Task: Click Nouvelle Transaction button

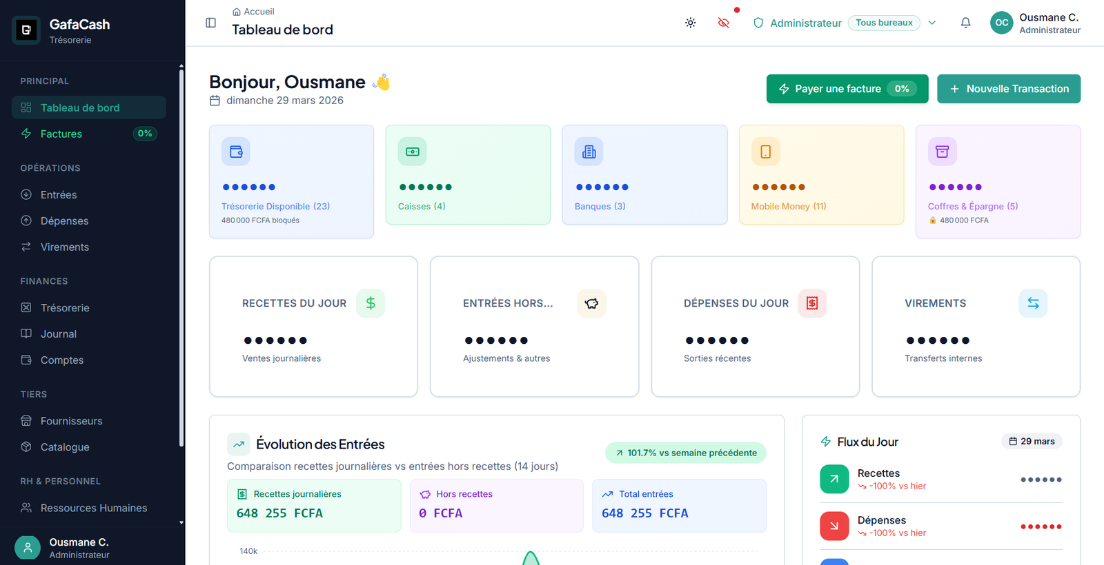Action: point(1009,89)
